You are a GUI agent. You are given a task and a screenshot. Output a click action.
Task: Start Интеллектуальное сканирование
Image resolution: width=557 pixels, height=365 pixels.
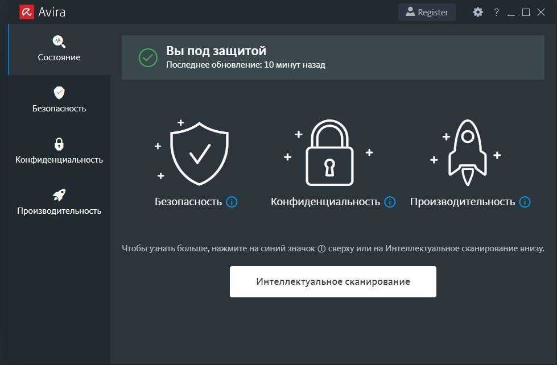333,281
